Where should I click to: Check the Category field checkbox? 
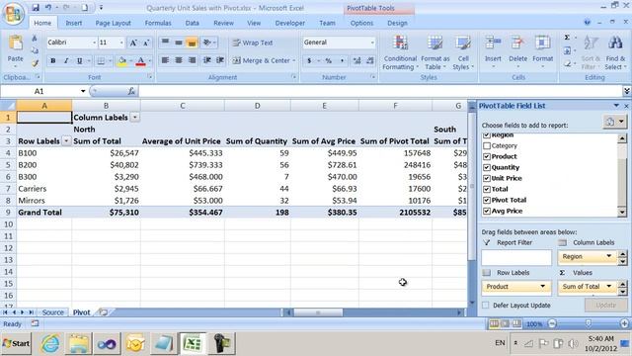tap(487, 145)
